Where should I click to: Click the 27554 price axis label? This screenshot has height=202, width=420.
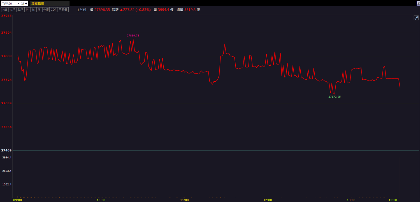(6, 127)
